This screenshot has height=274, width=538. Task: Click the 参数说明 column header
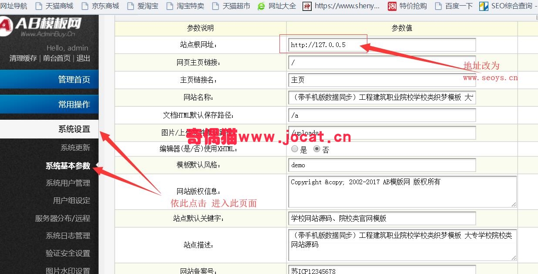click(x=200, y=28)
